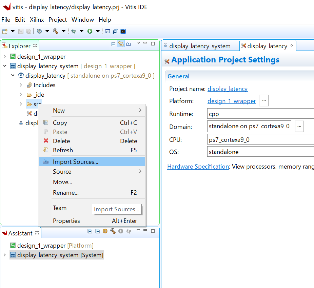Open the Window menu
Image resolution: width=314 pixels, height=288 pixels.
point(83,20)
